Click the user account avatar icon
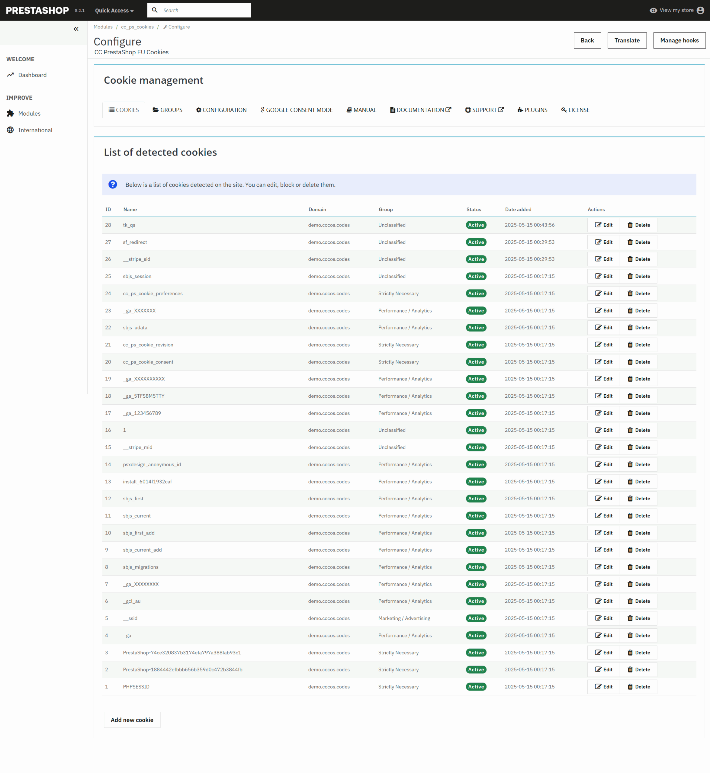The height and width of the screenshot is (773, 710). point(700,10)
